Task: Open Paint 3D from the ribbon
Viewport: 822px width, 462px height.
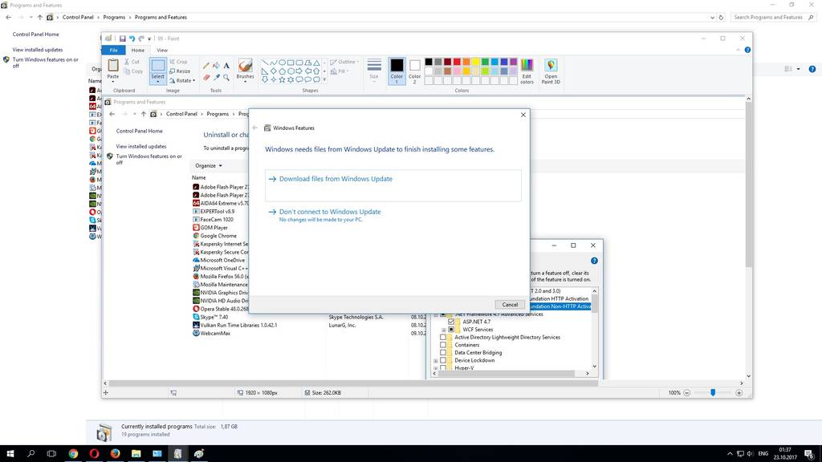Action: click(x=551, y=71)
